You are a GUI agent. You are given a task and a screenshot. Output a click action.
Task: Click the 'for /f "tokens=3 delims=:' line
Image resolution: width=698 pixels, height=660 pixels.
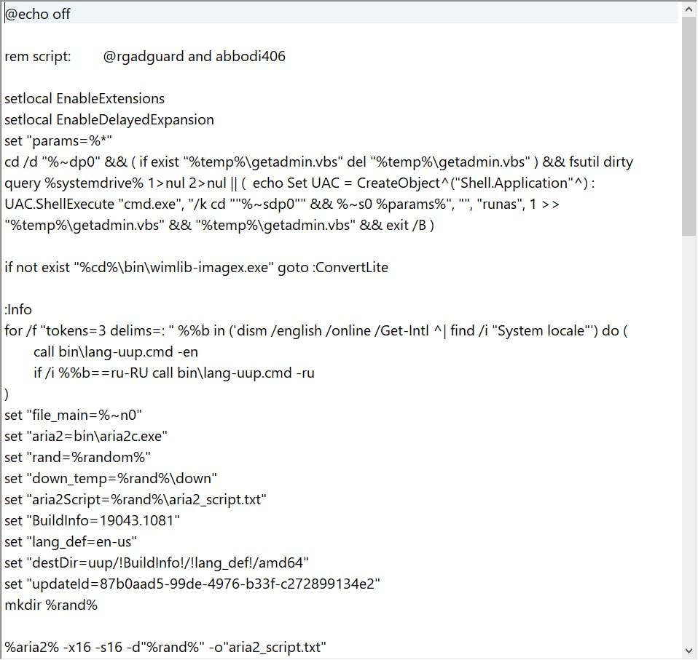316,331
